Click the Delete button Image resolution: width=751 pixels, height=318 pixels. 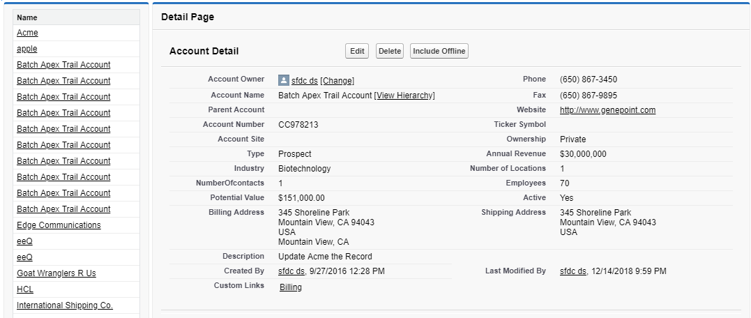click(x=390, y=51)
